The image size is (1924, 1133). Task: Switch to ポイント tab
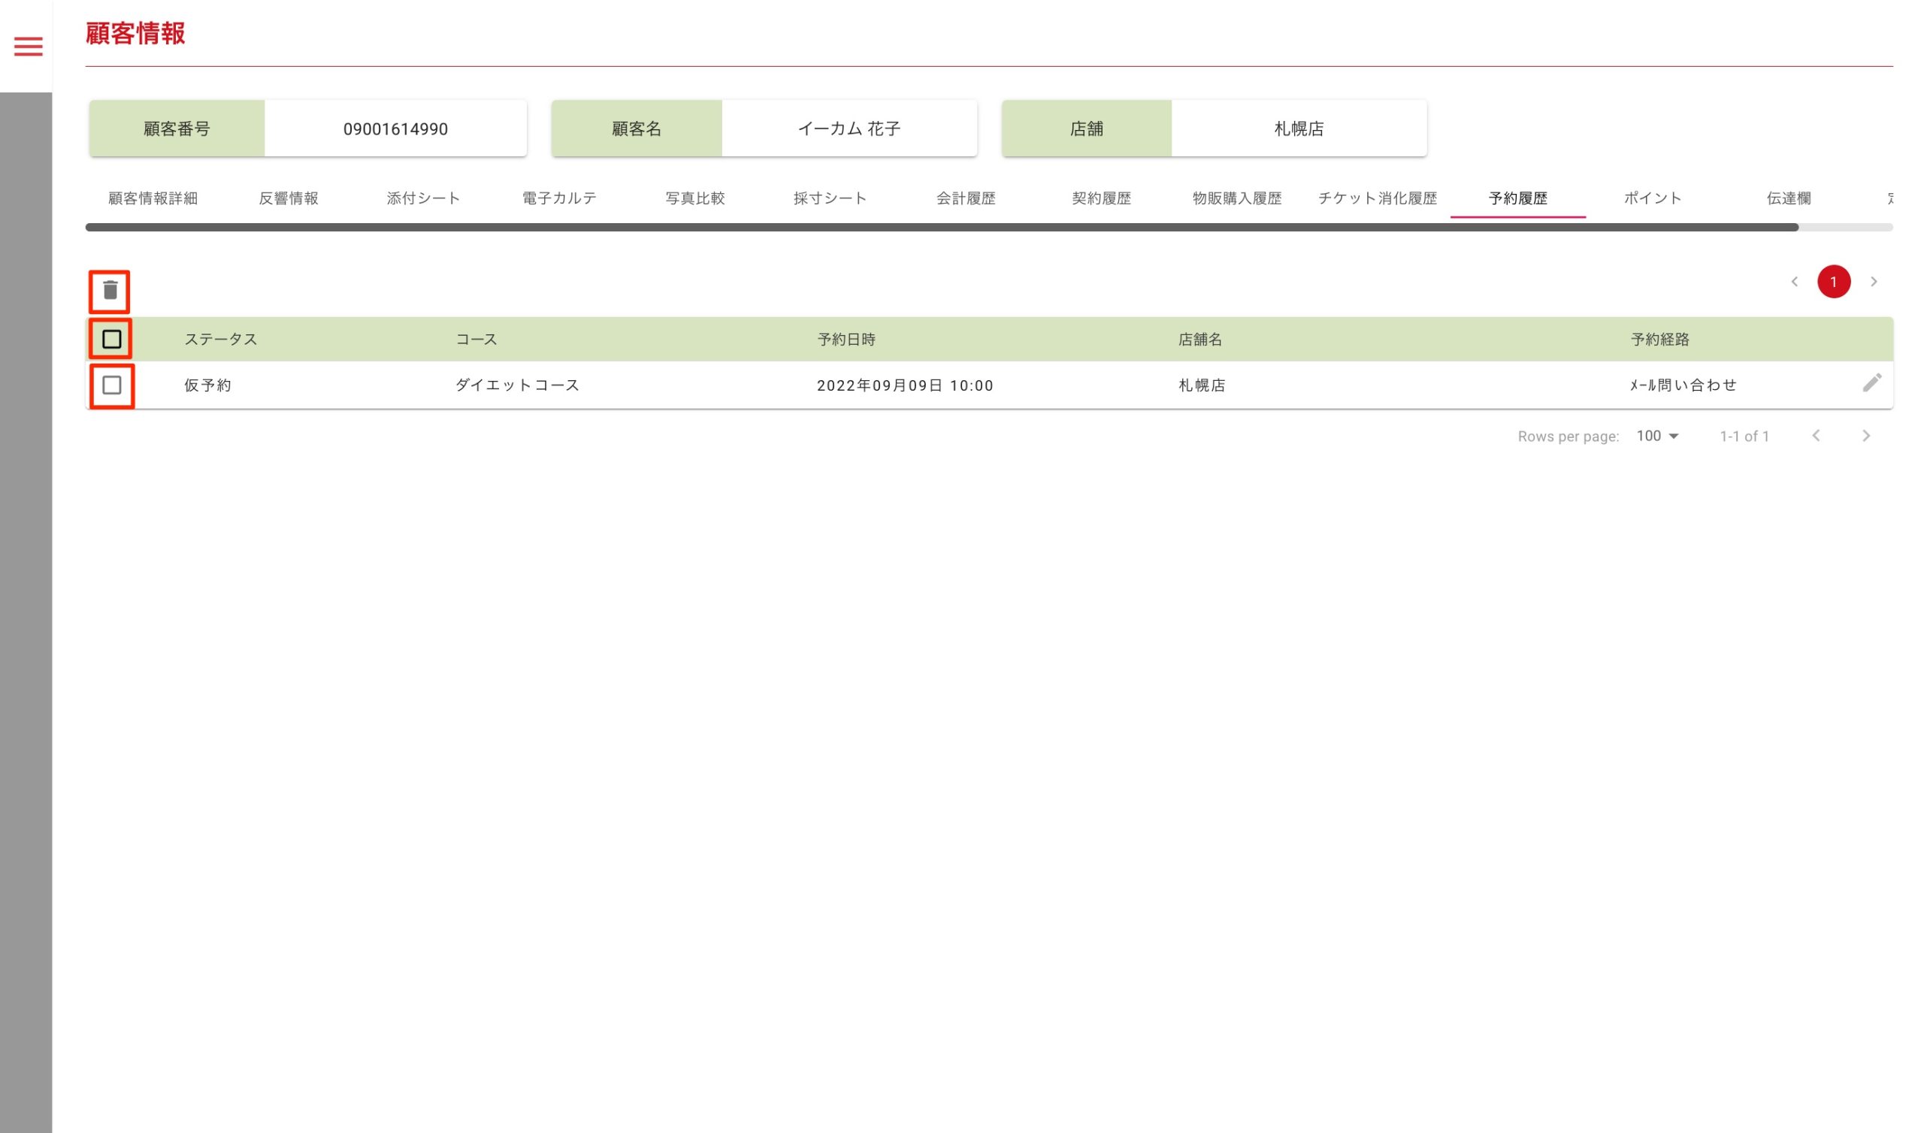click(x=1653, y=198)
